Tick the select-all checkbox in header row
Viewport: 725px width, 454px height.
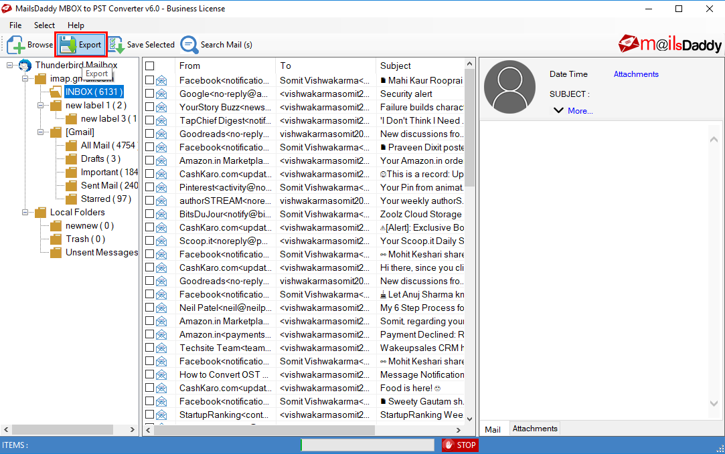pyautogui.click(x=150, y=66)
